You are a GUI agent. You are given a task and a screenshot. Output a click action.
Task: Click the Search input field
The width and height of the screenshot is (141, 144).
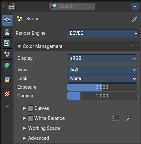[72, 6]
